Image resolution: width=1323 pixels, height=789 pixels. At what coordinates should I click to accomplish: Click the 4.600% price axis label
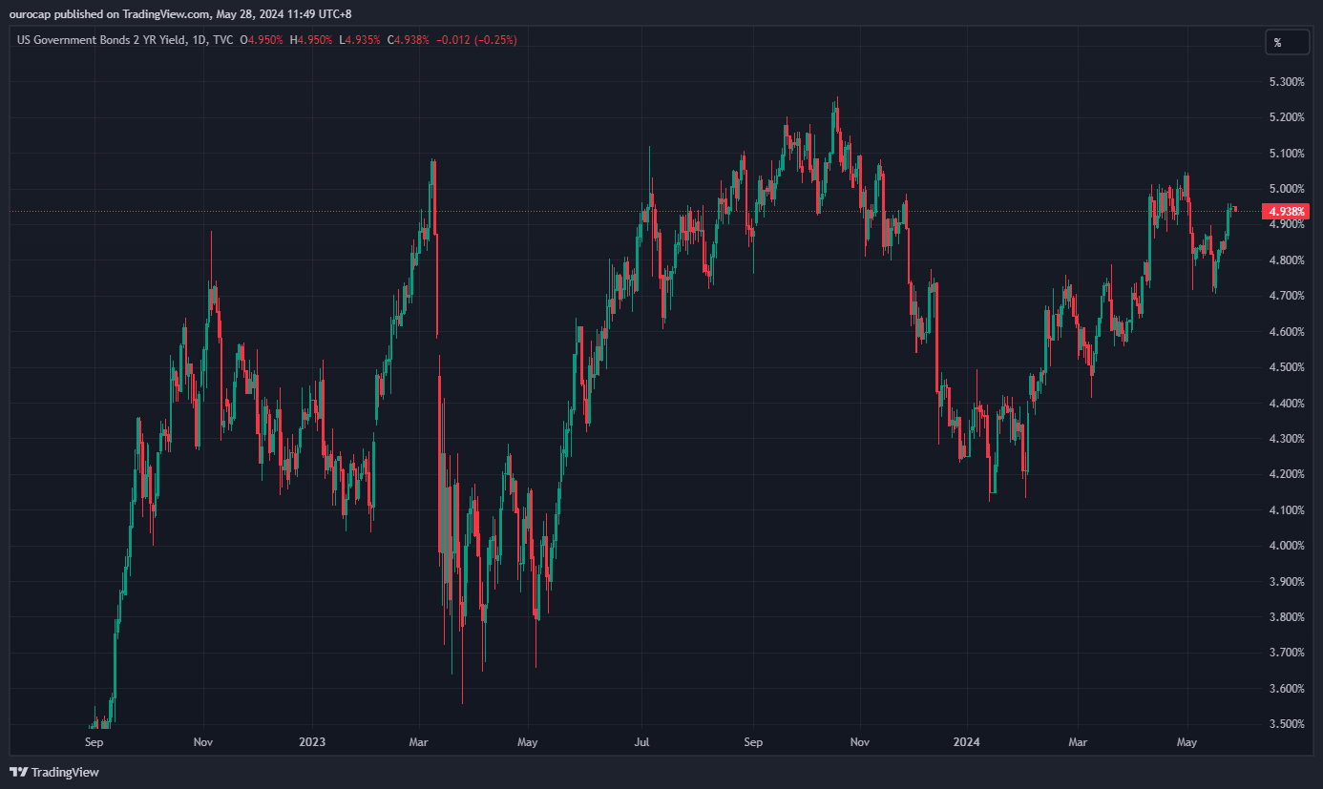pyautogui.click(x=1286, y=332)
